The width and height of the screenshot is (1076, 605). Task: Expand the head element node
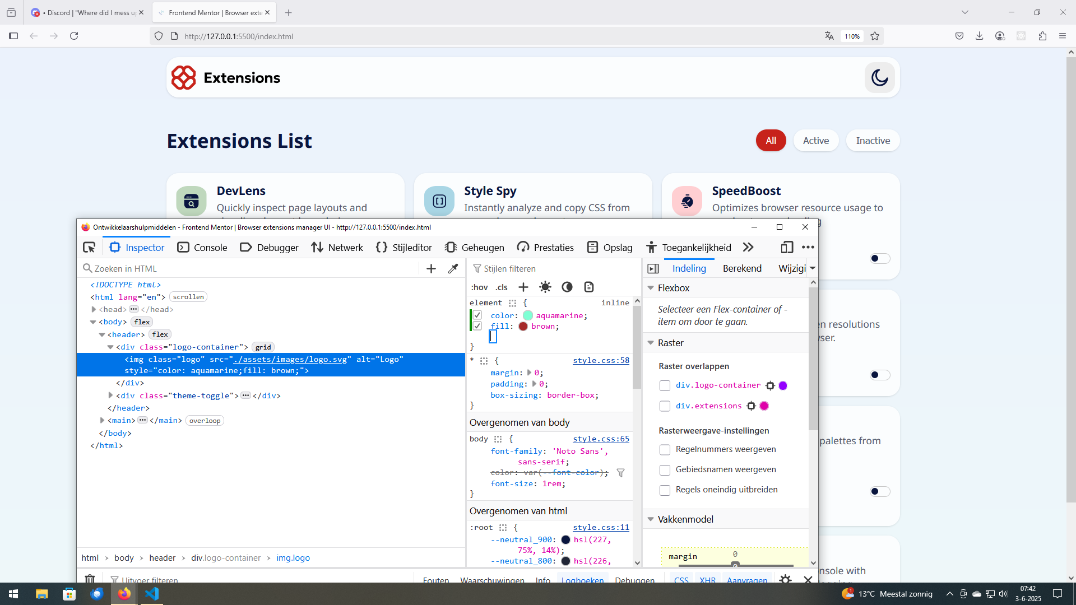(x=94, y=309)
